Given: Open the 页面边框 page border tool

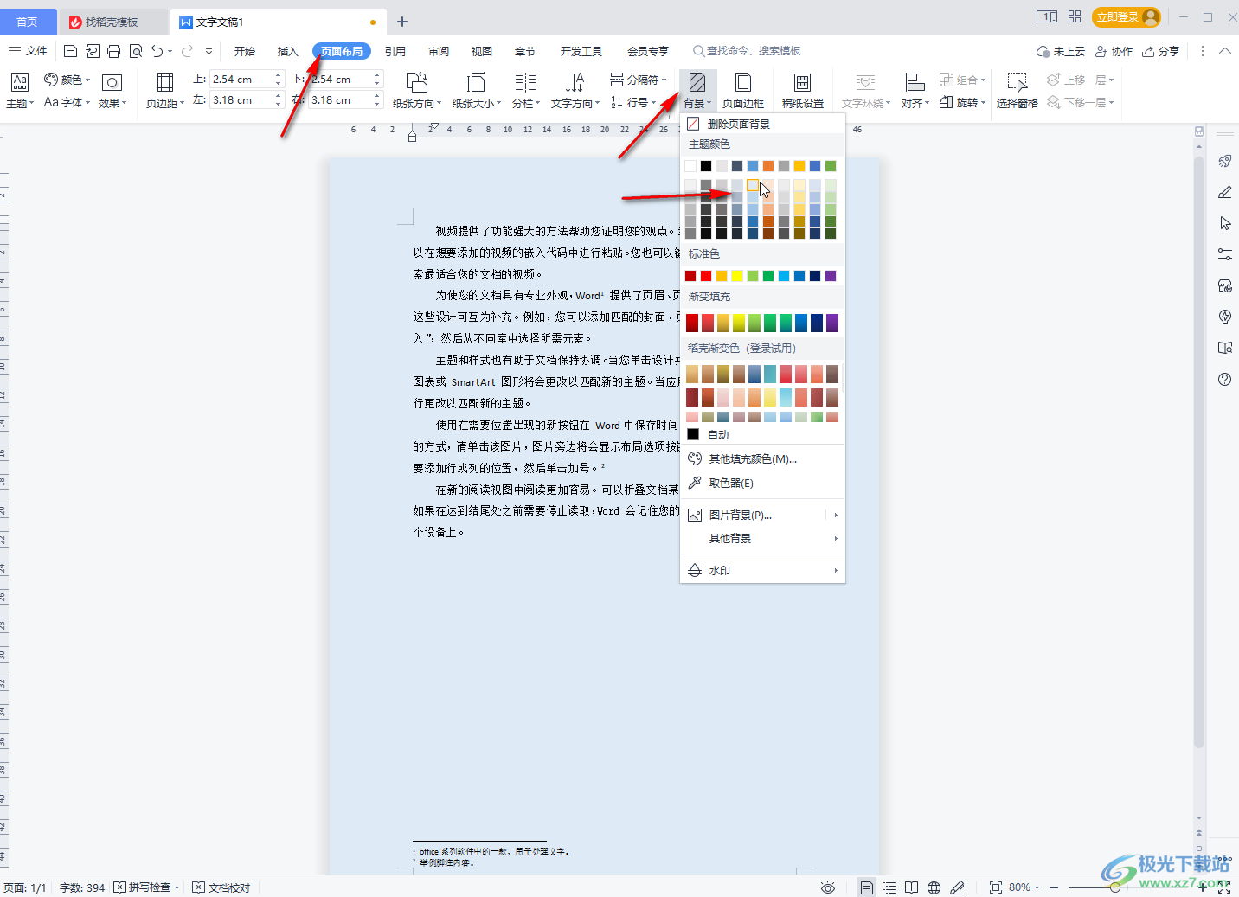Looking at the screenshot, I should 742,90.
